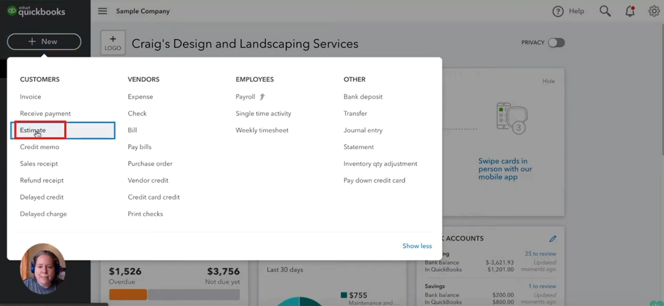Open the 1 to review link
Image resolution: width=664 pixels, height=306 pixels.
coord(542,286)
